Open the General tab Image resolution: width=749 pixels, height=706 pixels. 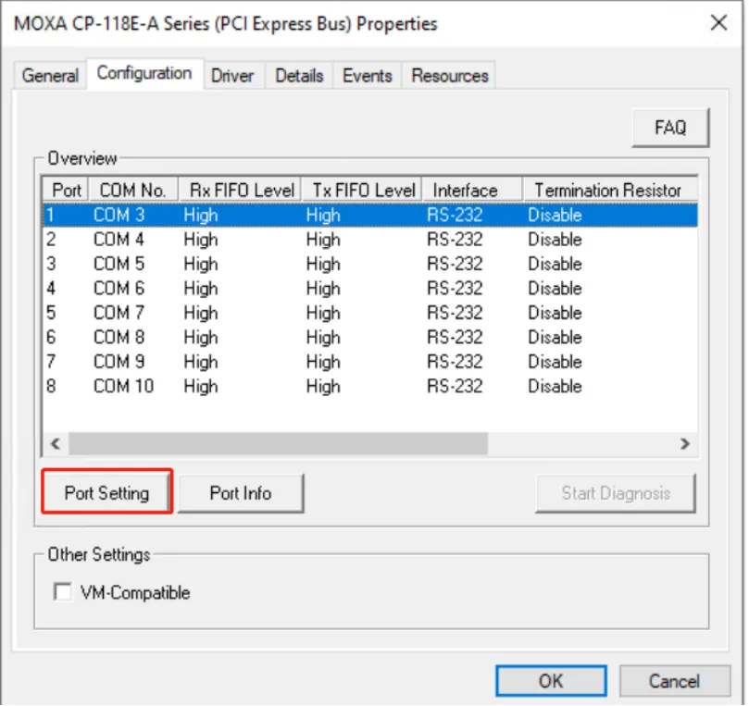(50, 76)
